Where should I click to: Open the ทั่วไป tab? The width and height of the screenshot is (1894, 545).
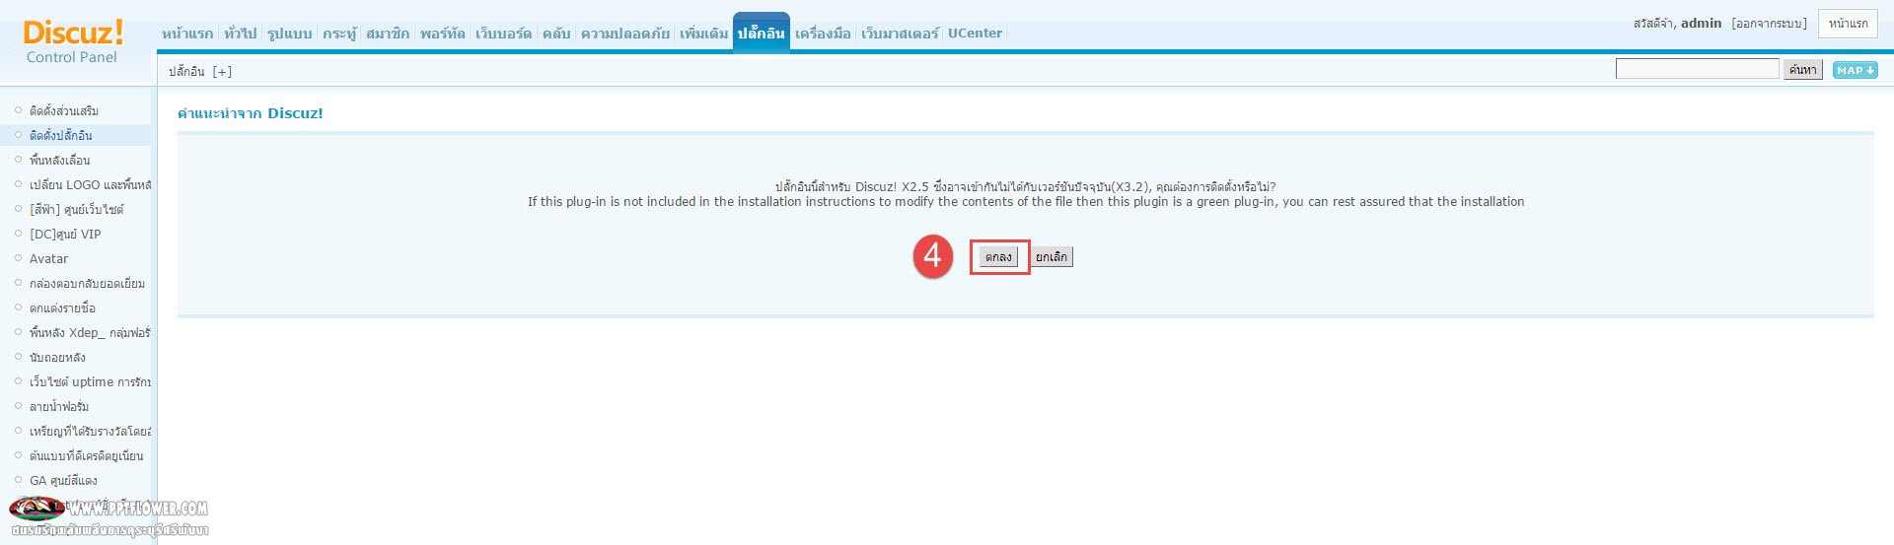(x=240, y=34)
